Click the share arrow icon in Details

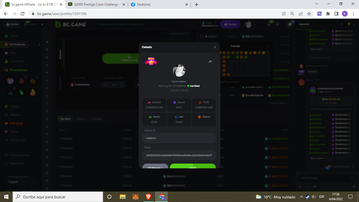click(210, 62)
